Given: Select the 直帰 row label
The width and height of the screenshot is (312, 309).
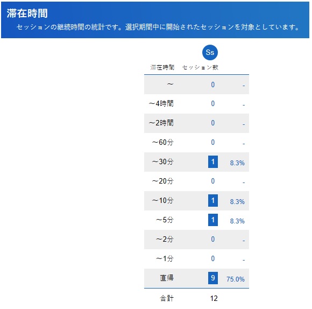Looking at the screenshot, I should click(167, 278).
